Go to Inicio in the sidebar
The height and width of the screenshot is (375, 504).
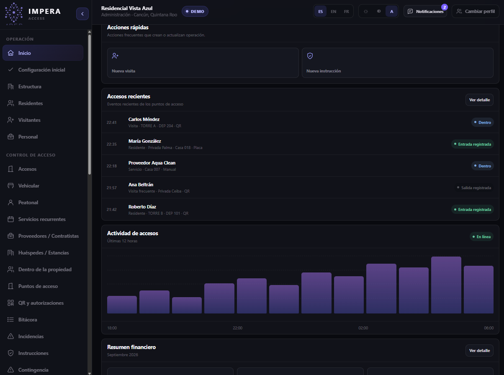tap(43, 53)
